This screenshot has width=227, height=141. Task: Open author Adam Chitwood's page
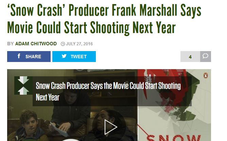pos(36,44)
